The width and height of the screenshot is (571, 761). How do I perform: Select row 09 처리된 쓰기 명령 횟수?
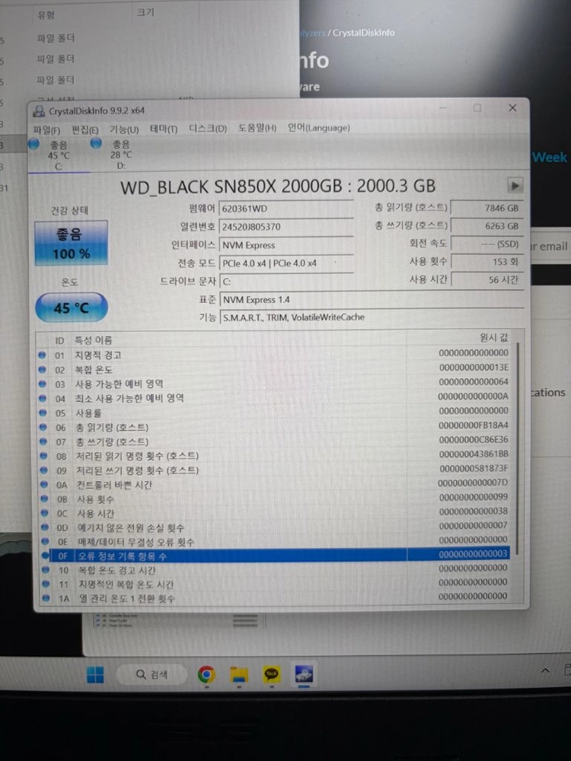(273, 470)
